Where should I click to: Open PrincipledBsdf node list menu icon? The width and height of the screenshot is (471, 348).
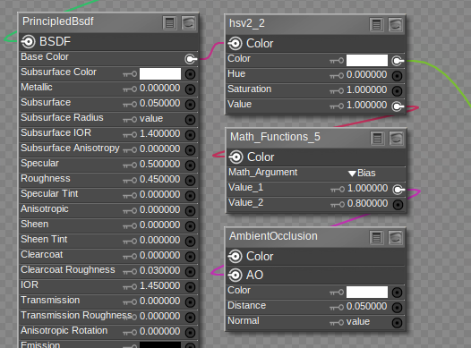170,22
